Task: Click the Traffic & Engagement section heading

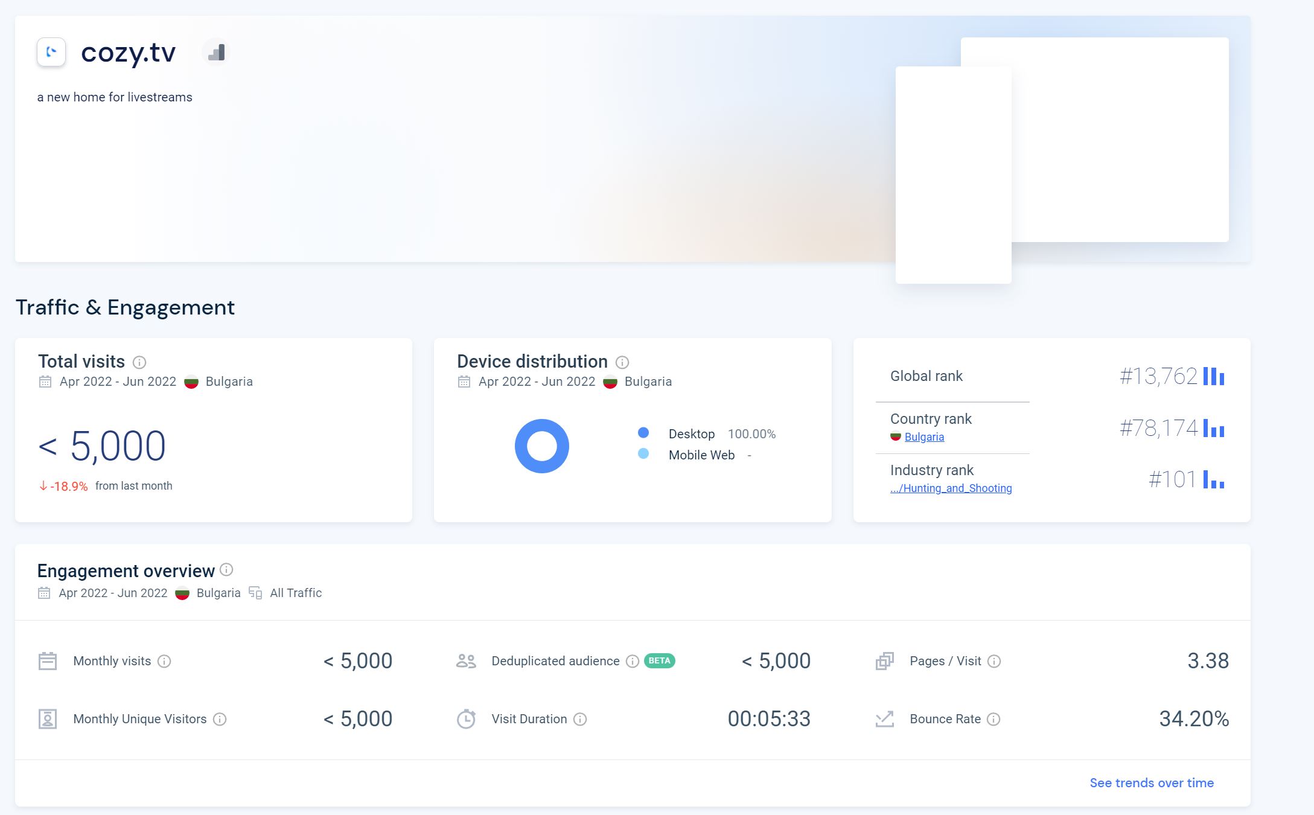Action: 125,307
